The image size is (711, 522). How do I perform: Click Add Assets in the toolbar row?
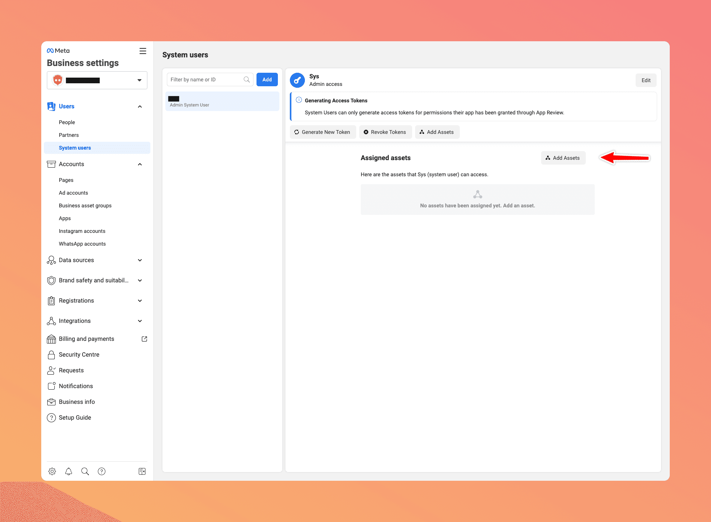pos(437,132)
